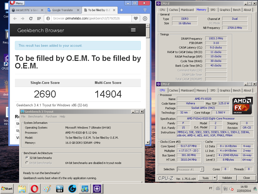Open CPUID desktop shortcut icon
The height and width of the screenshot is (194, 258).
(6, 62)
